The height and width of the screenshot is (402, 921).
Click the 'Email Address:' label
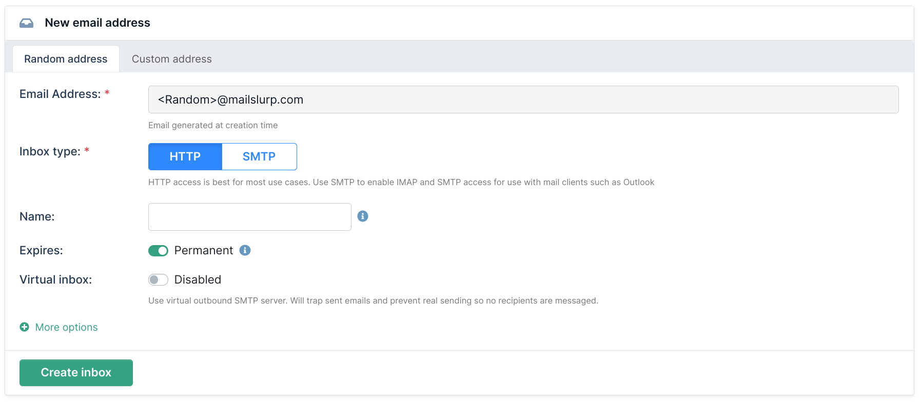[60, 94]
